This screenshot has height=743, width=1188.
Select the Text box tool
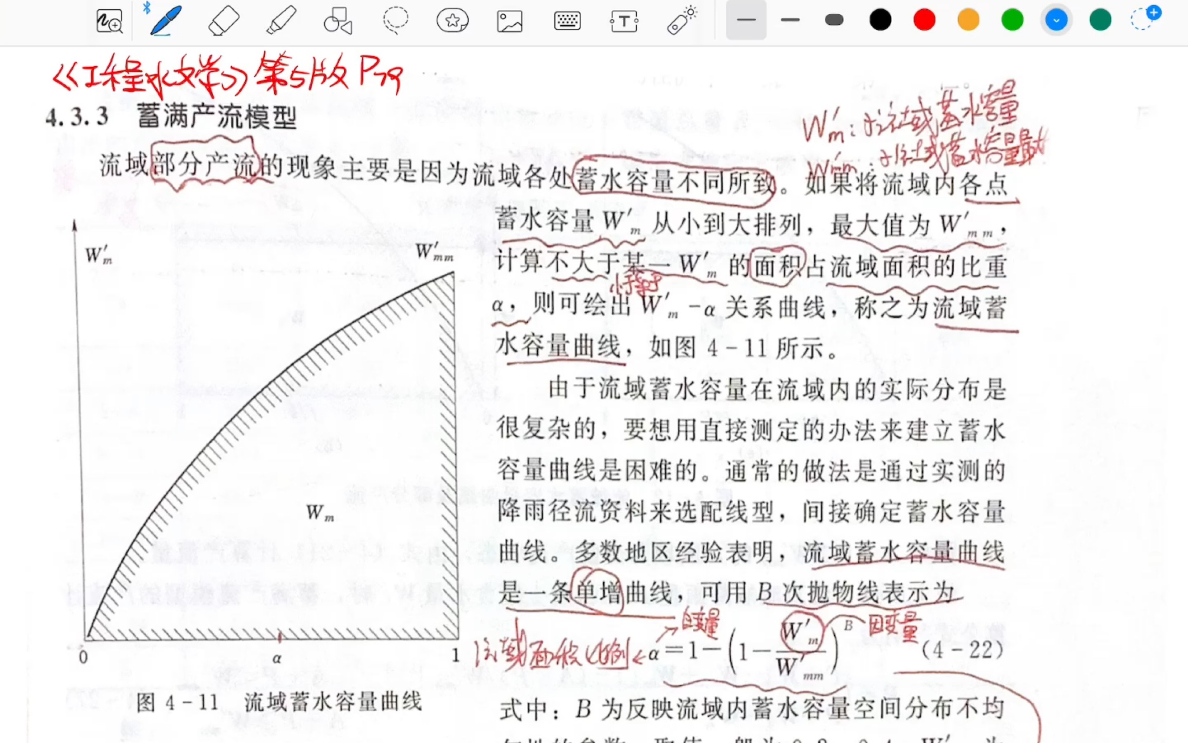coord(623,21)
